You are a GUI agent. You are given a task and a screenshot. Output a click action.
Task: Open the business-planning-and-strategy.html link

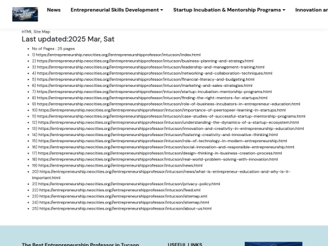[x=145, y=61]
